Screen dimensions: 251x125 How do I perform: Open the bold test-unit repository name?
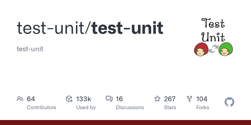click(127, 28)
